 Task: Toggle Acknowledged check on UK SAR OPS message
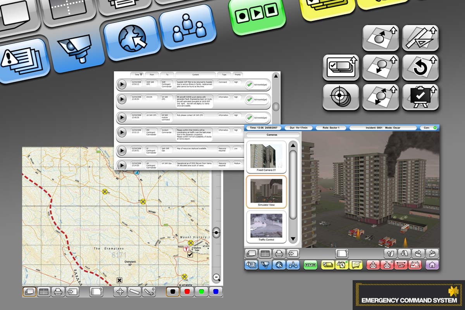(250, 117)
